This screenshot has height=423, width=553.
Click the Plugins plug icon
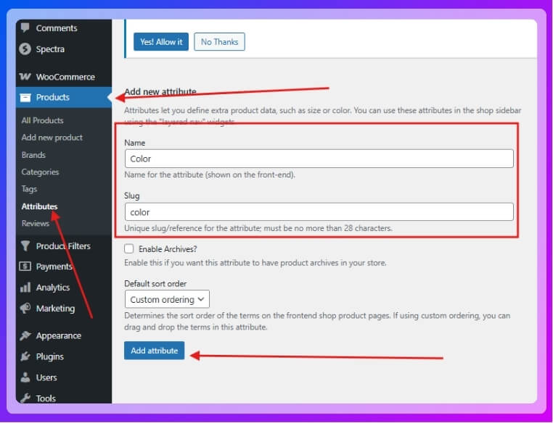coord(25,357)
